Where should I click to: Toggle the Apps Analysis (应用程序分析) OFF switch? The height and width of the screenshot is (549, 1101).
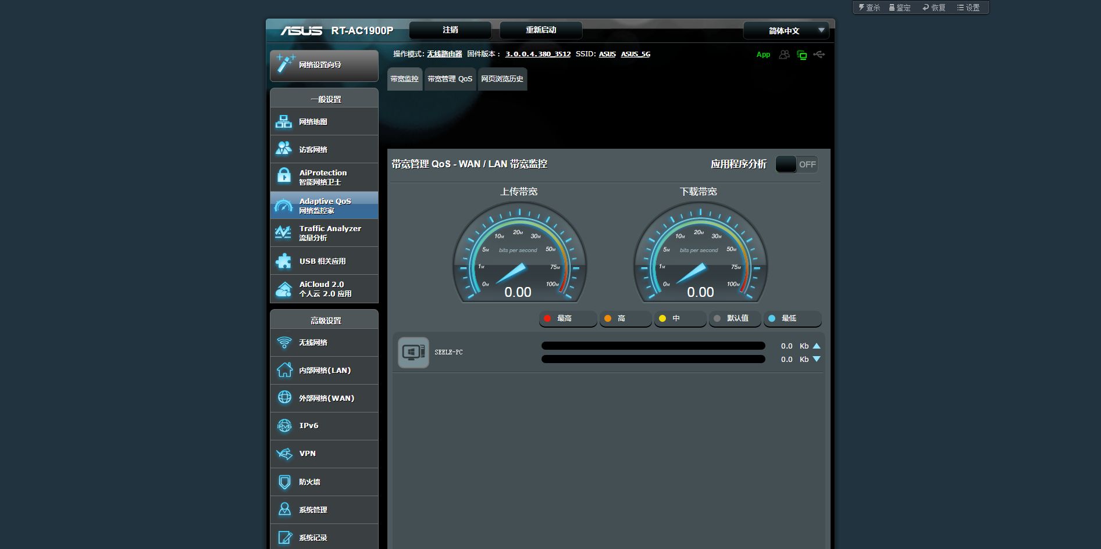tap(797, 164)
